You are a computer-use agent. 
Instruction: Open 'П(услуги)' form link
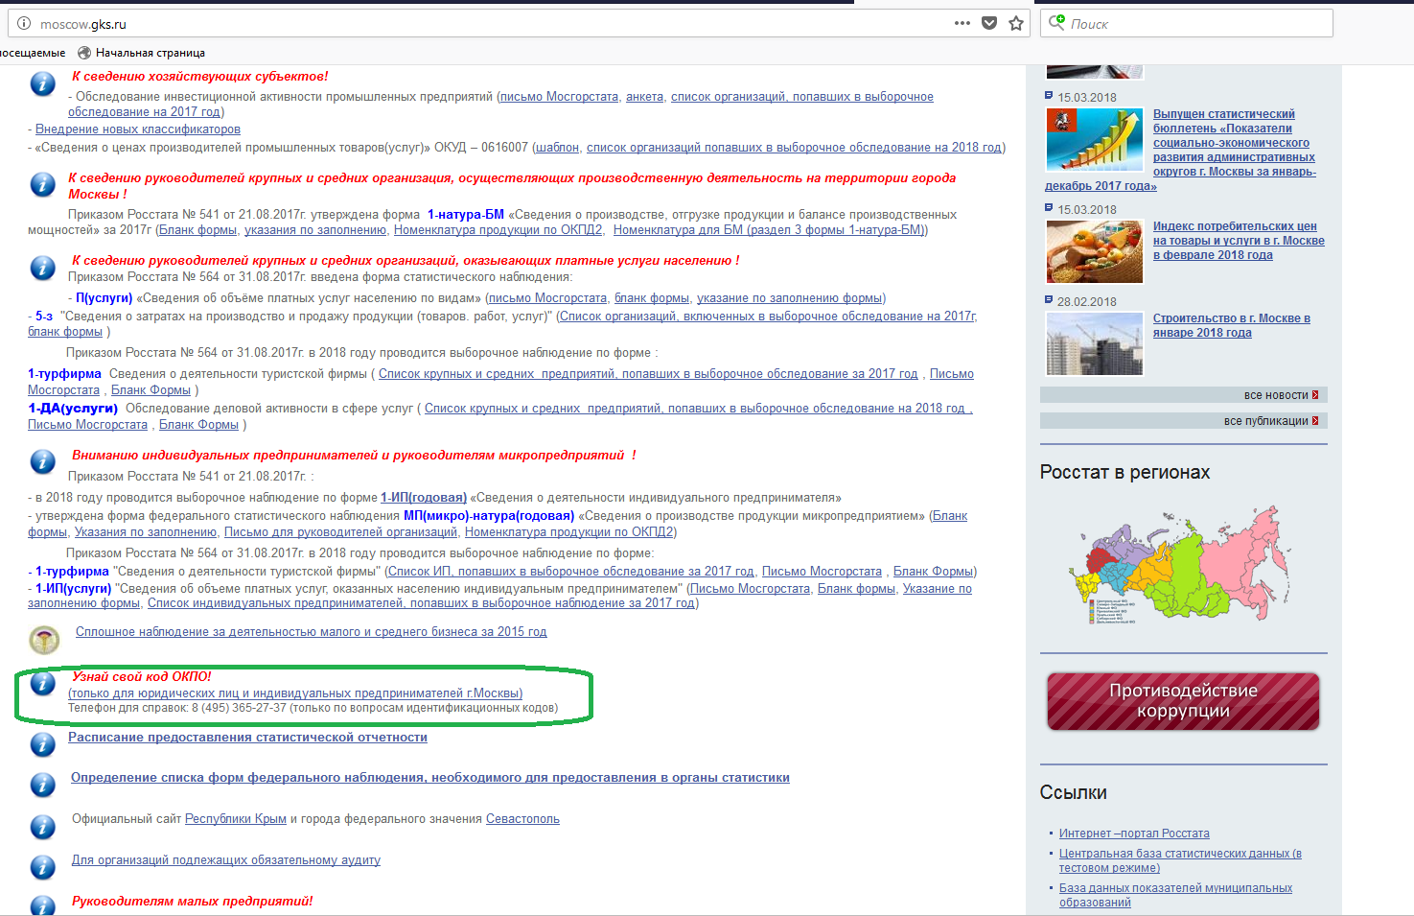point(104,298)
